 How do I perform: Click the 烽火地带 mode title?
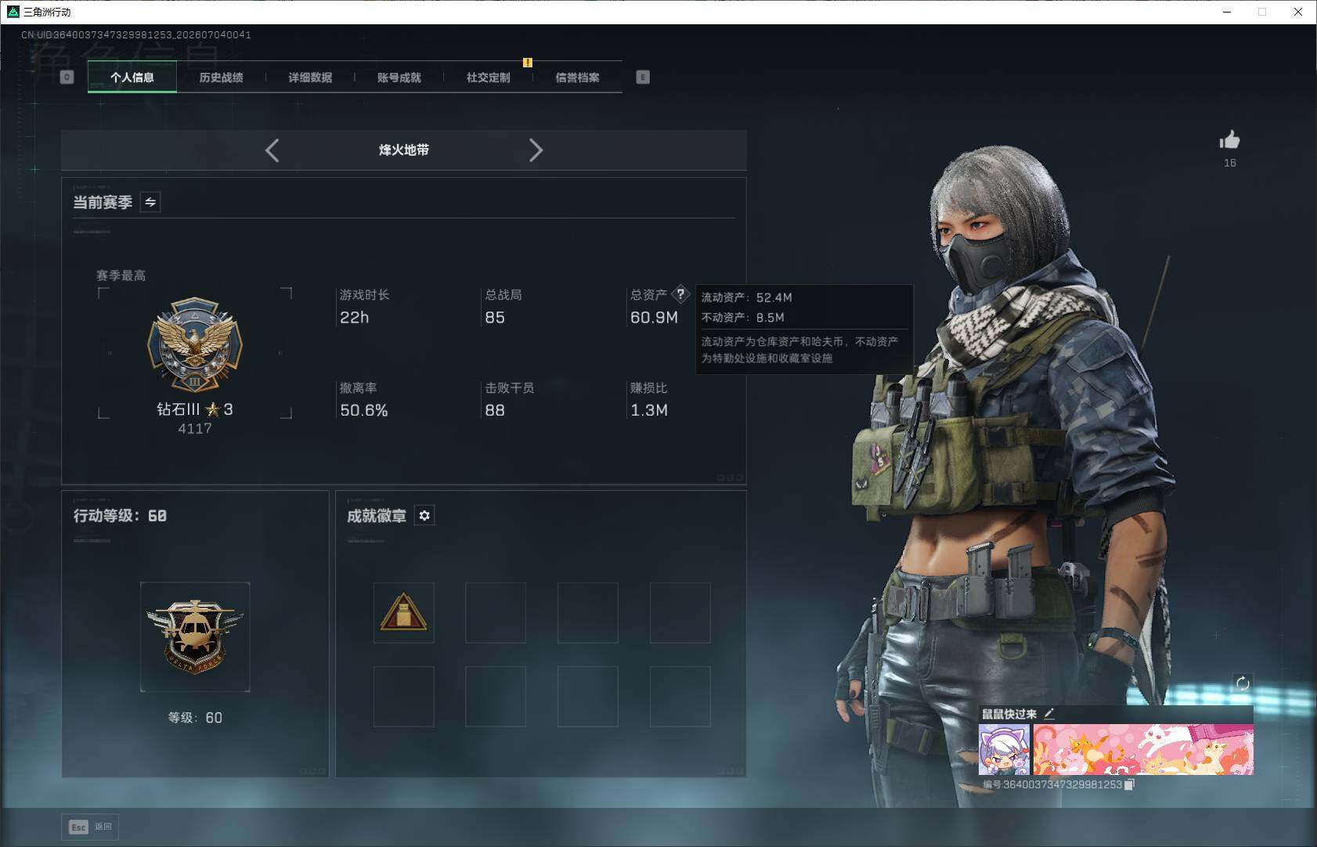(x=404, y=150)
